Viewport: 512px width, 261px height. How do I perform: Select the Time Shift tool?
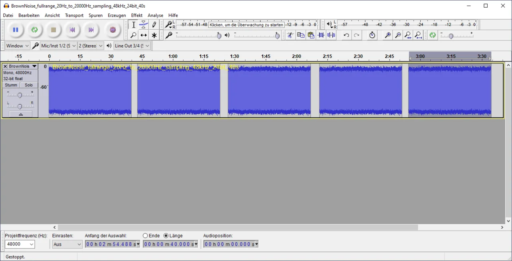pos(144,35)
